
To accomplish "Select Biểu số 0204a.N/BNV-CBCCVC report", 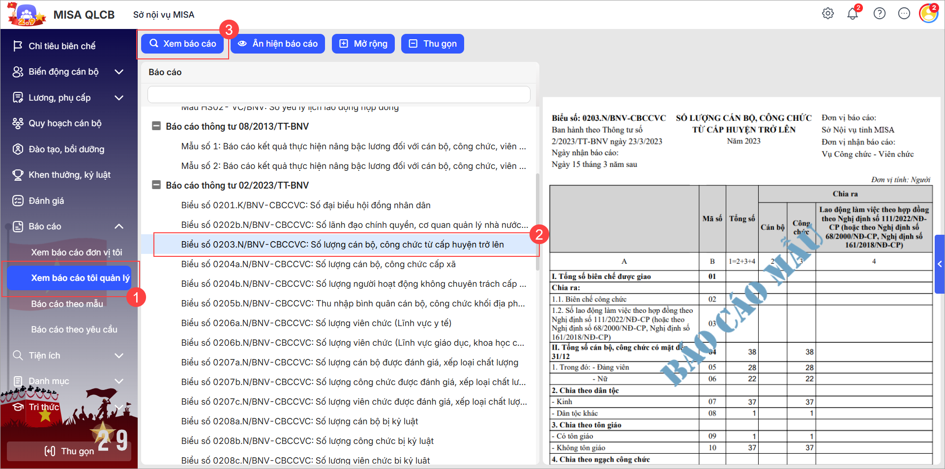I will point(318,264).
